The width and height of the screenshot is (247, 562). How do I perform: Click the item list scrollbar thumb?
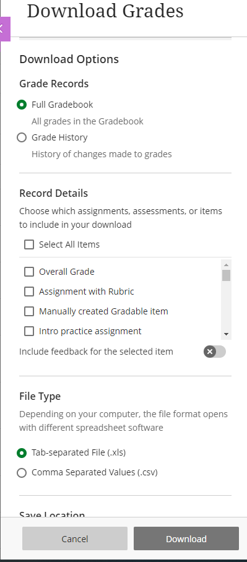pyautogui.click(x=226, y=275)
